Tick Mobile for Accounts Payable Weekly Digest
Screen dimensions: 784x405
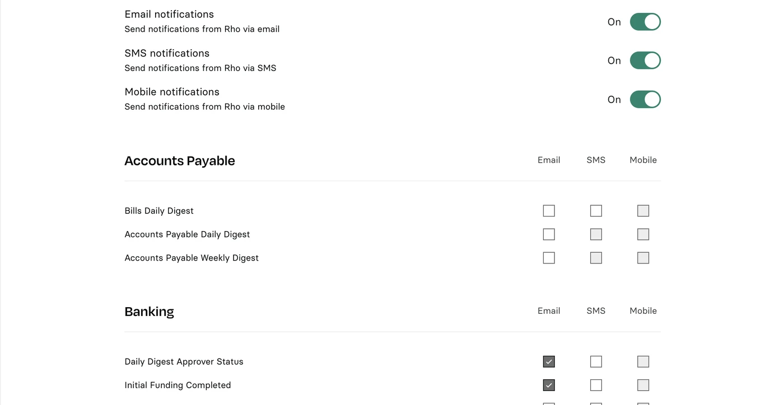[643, 258]
